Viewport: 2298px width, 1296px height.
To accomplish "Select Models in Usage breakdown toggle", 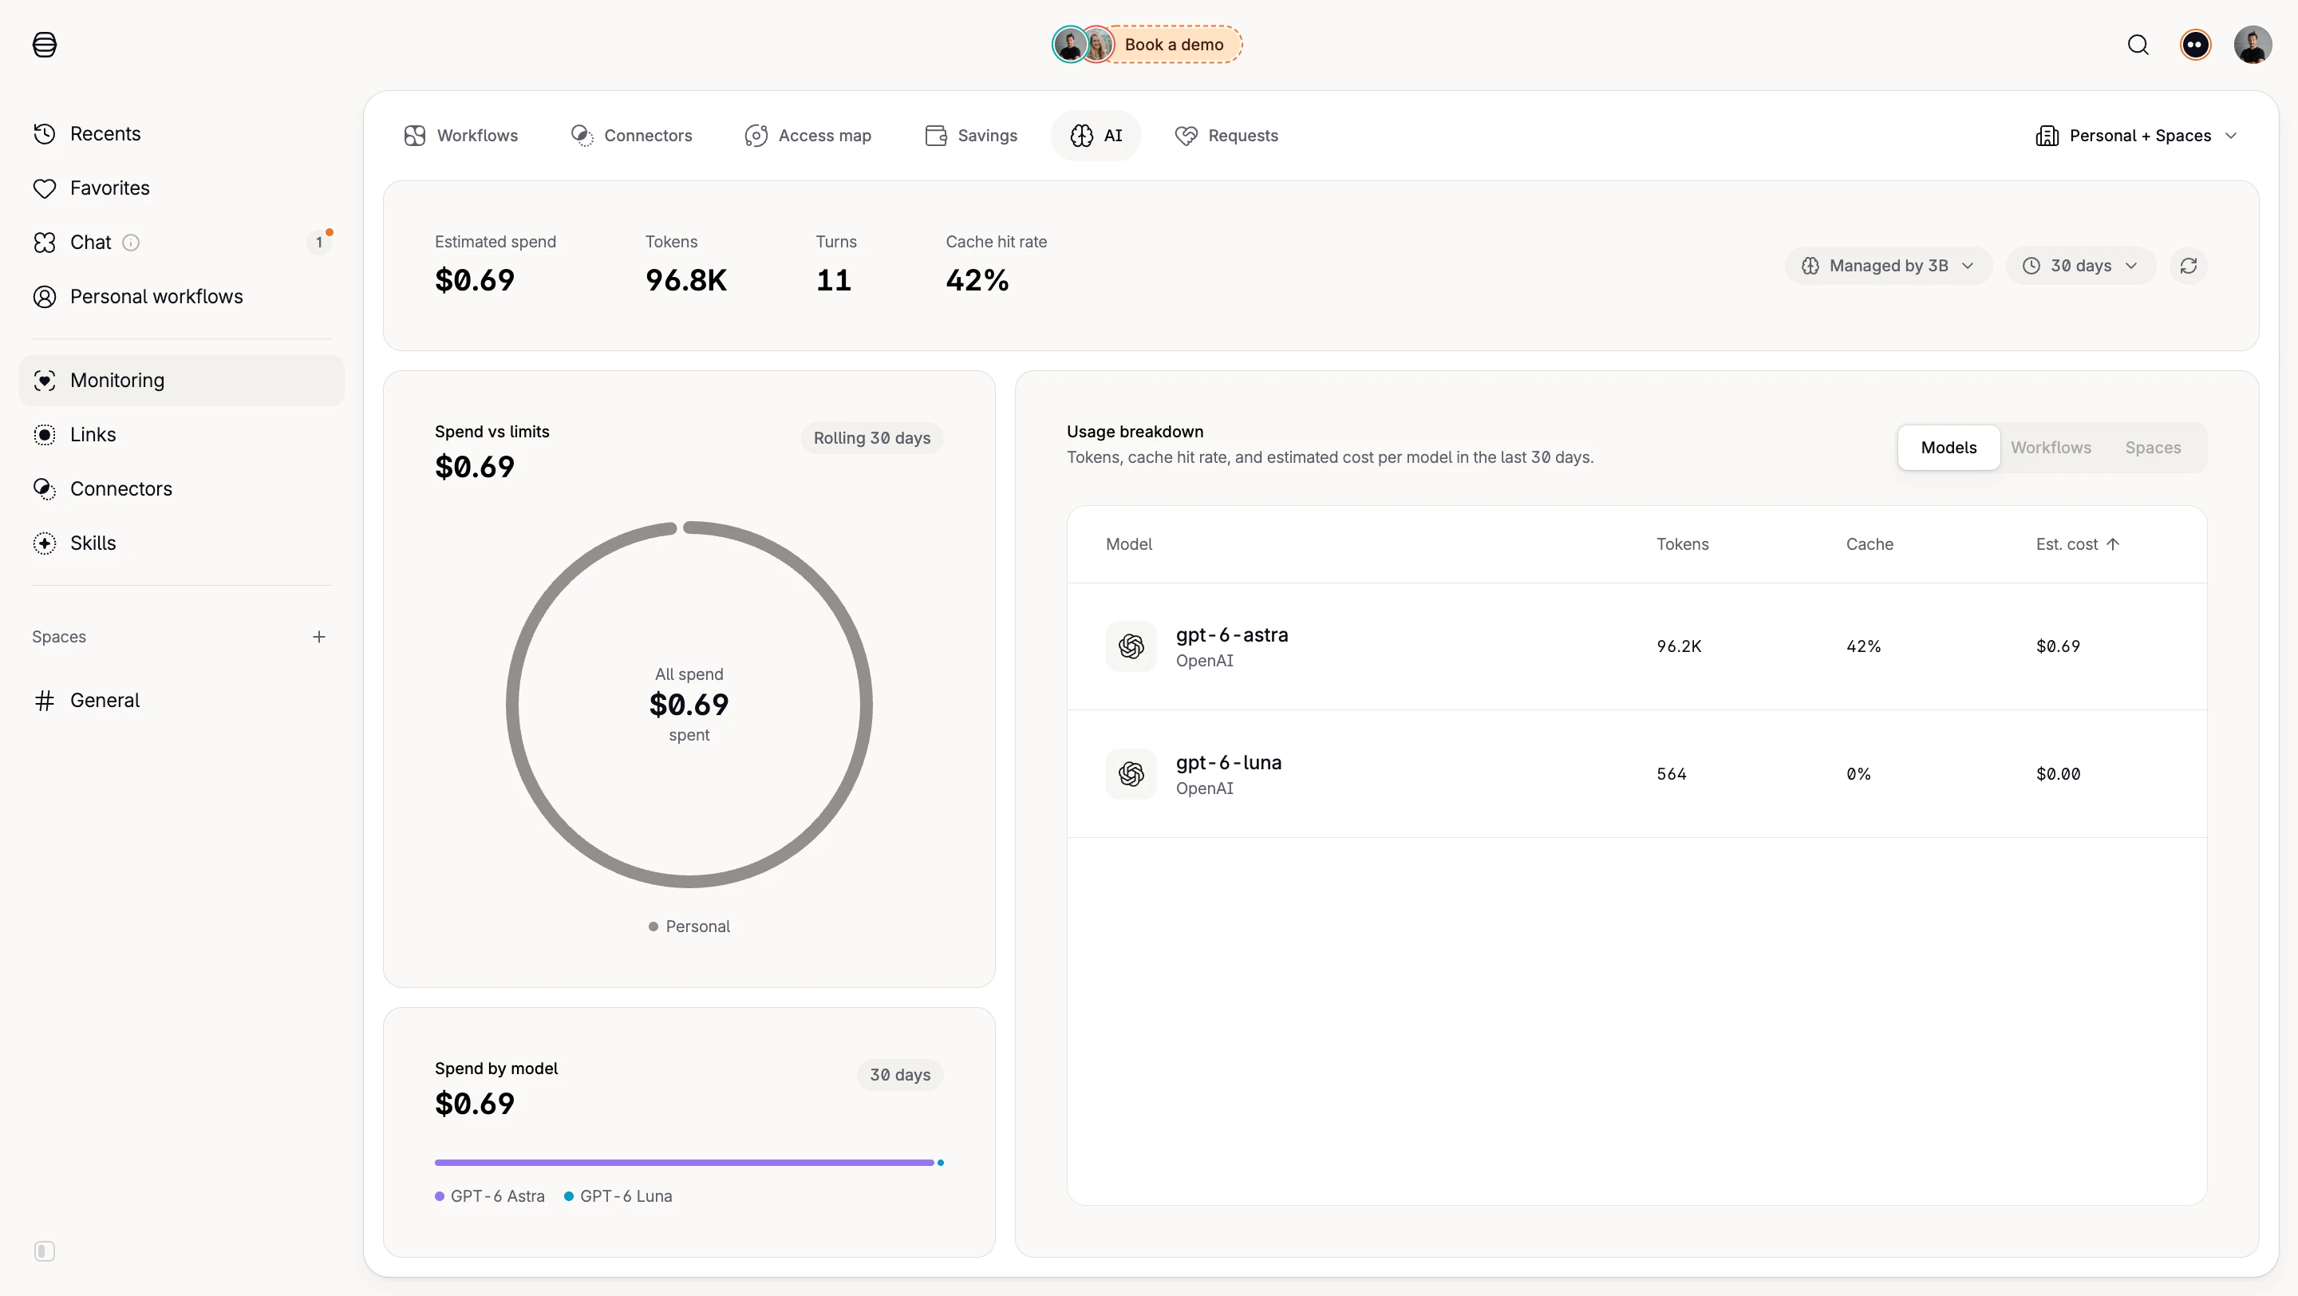I will pyautogui.click(x=1949, y=448).
